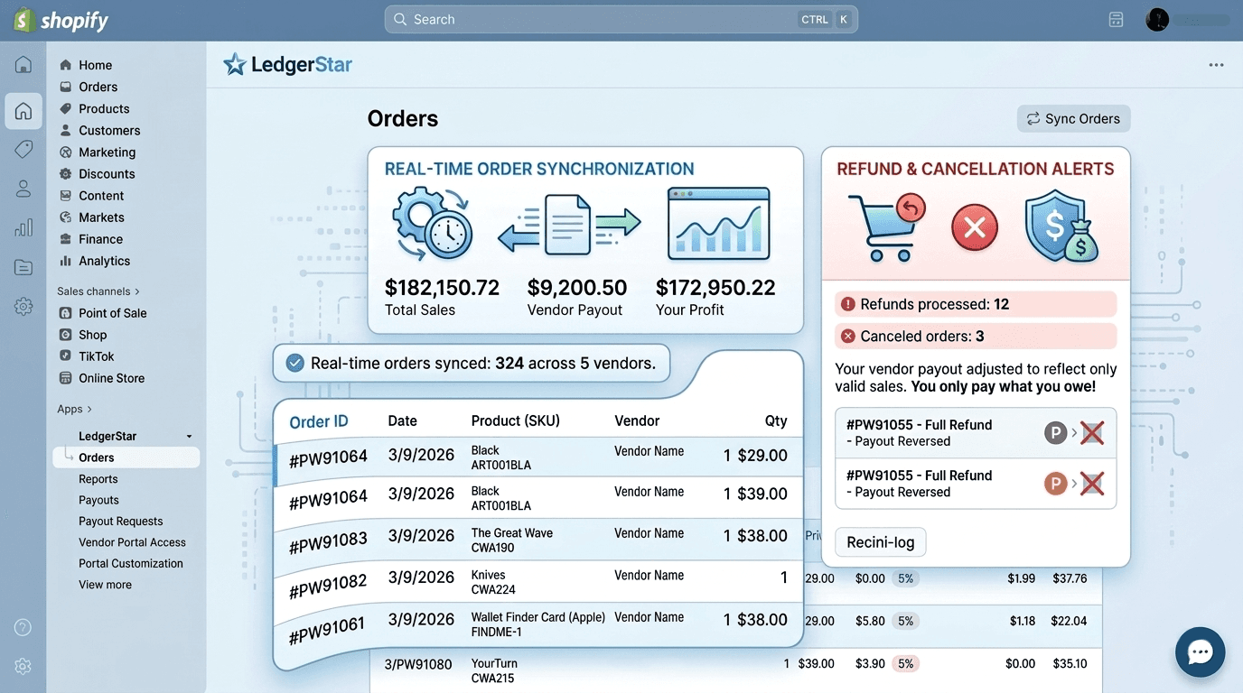This screenshot has height=693, width=1243.
Task: Select The Great Wave order row #PW91083
Action: coord(538,539)
